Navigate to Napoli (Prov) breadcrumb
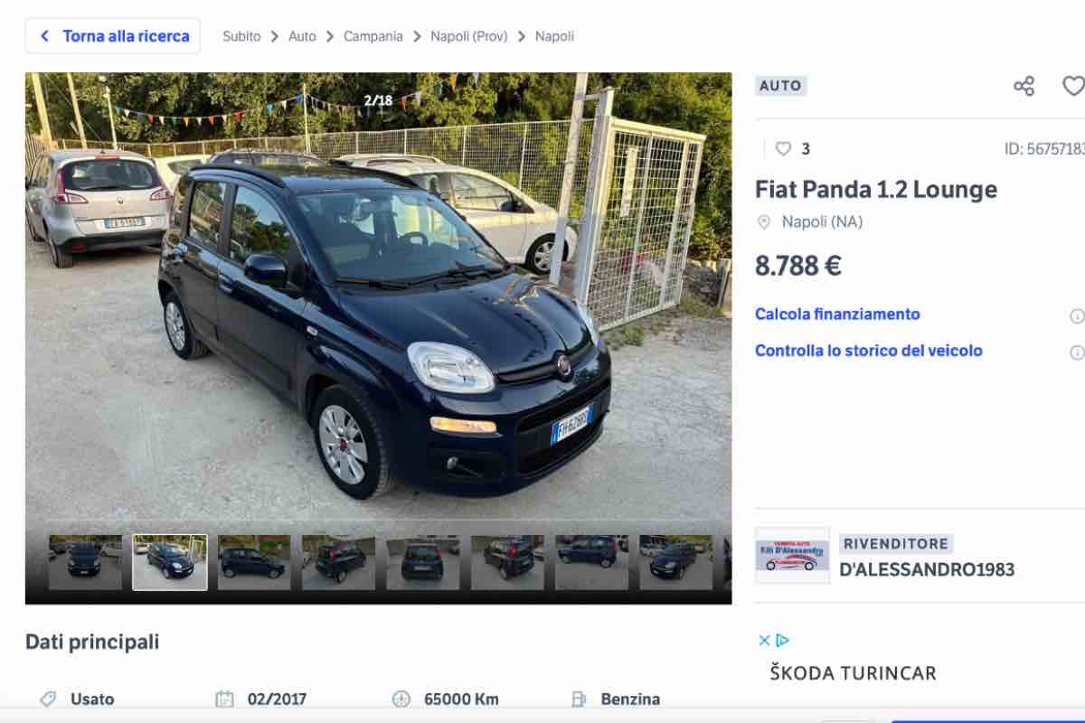The width and height of the screenshot is (1085, 723). click(x=469, y=36)
